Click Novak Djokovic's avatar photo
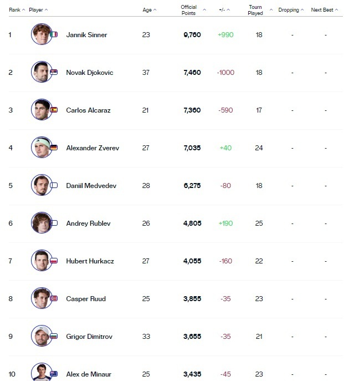 (x=41, y=72)
